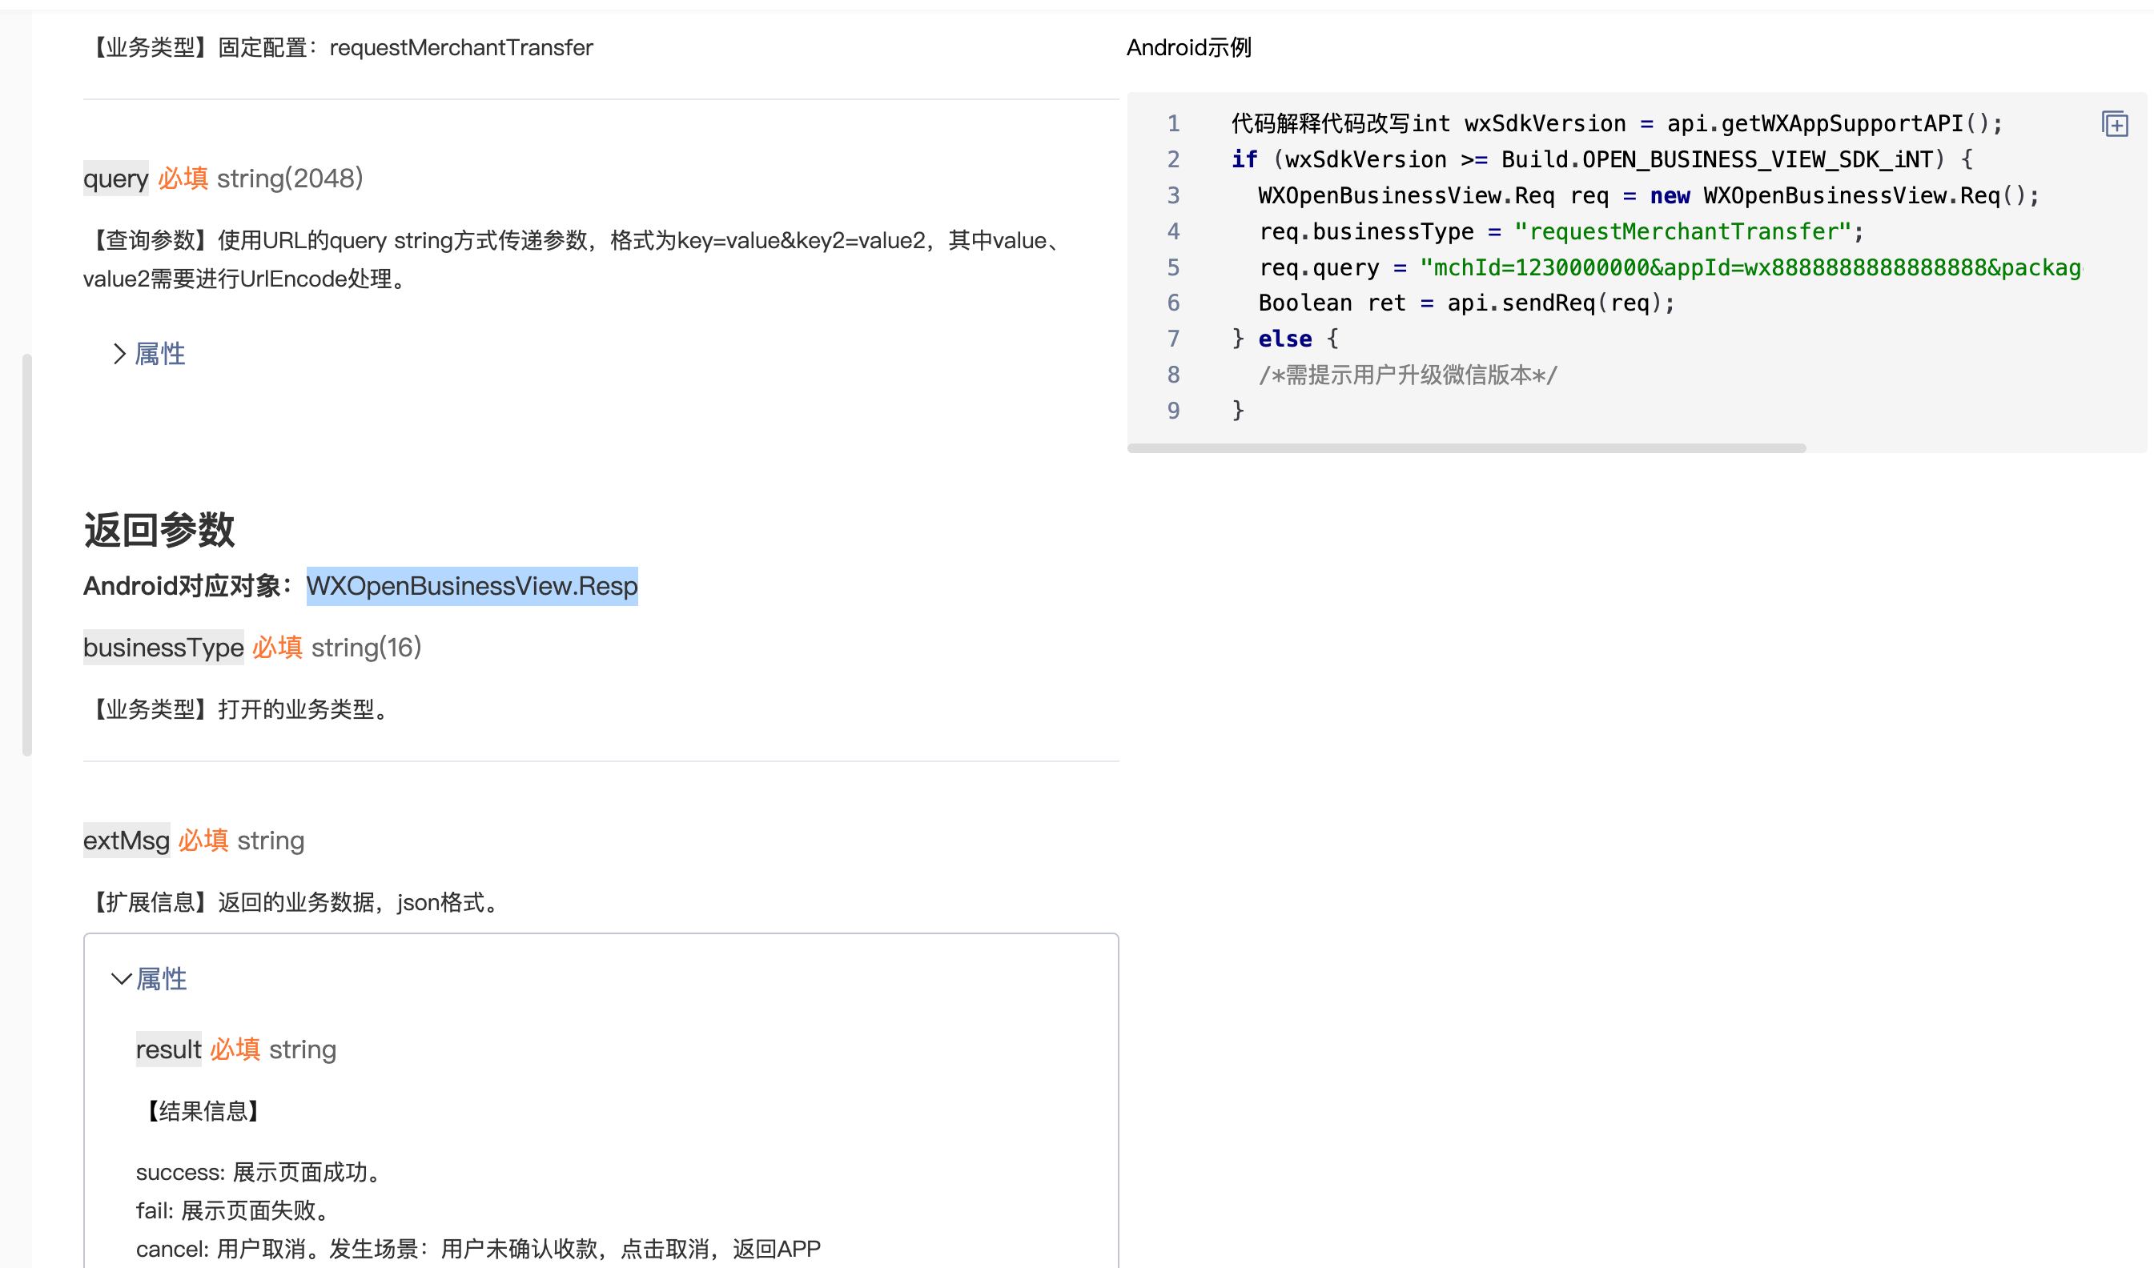Click the string(2048) type label
Screen dimensions: 2154x1268
[290, 179]
